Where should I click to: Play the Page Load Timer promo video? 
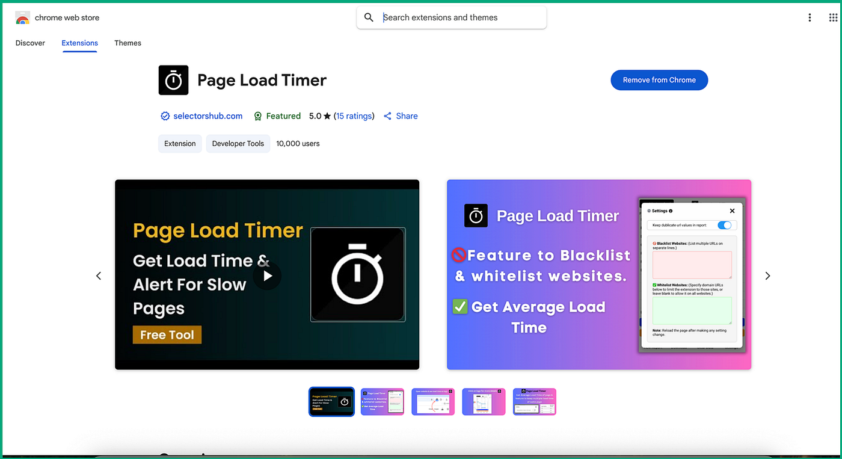tap(267, 276)
